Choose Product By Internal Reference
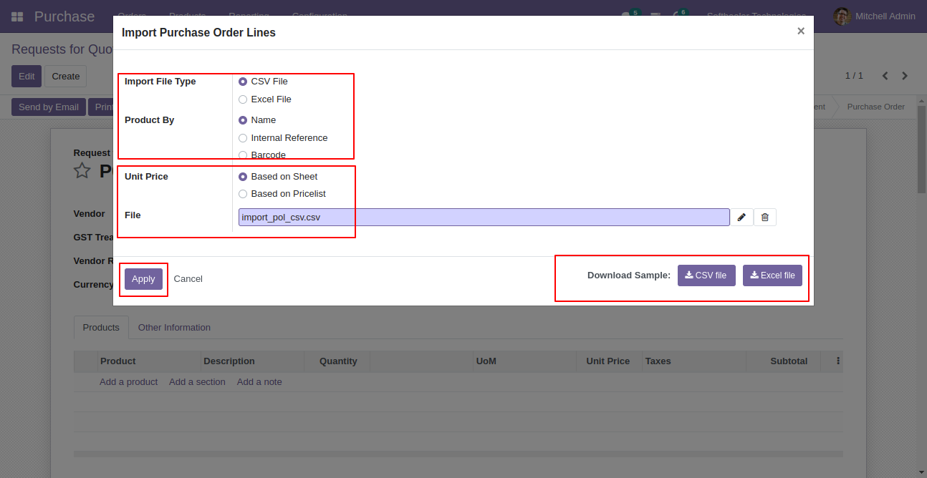Screen dimensions: 927x478 [243, 138]
